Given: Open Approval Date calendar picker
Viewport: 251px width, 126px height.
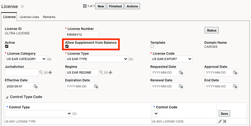Looking at the screenshot, I should click(x=235, y=73).
